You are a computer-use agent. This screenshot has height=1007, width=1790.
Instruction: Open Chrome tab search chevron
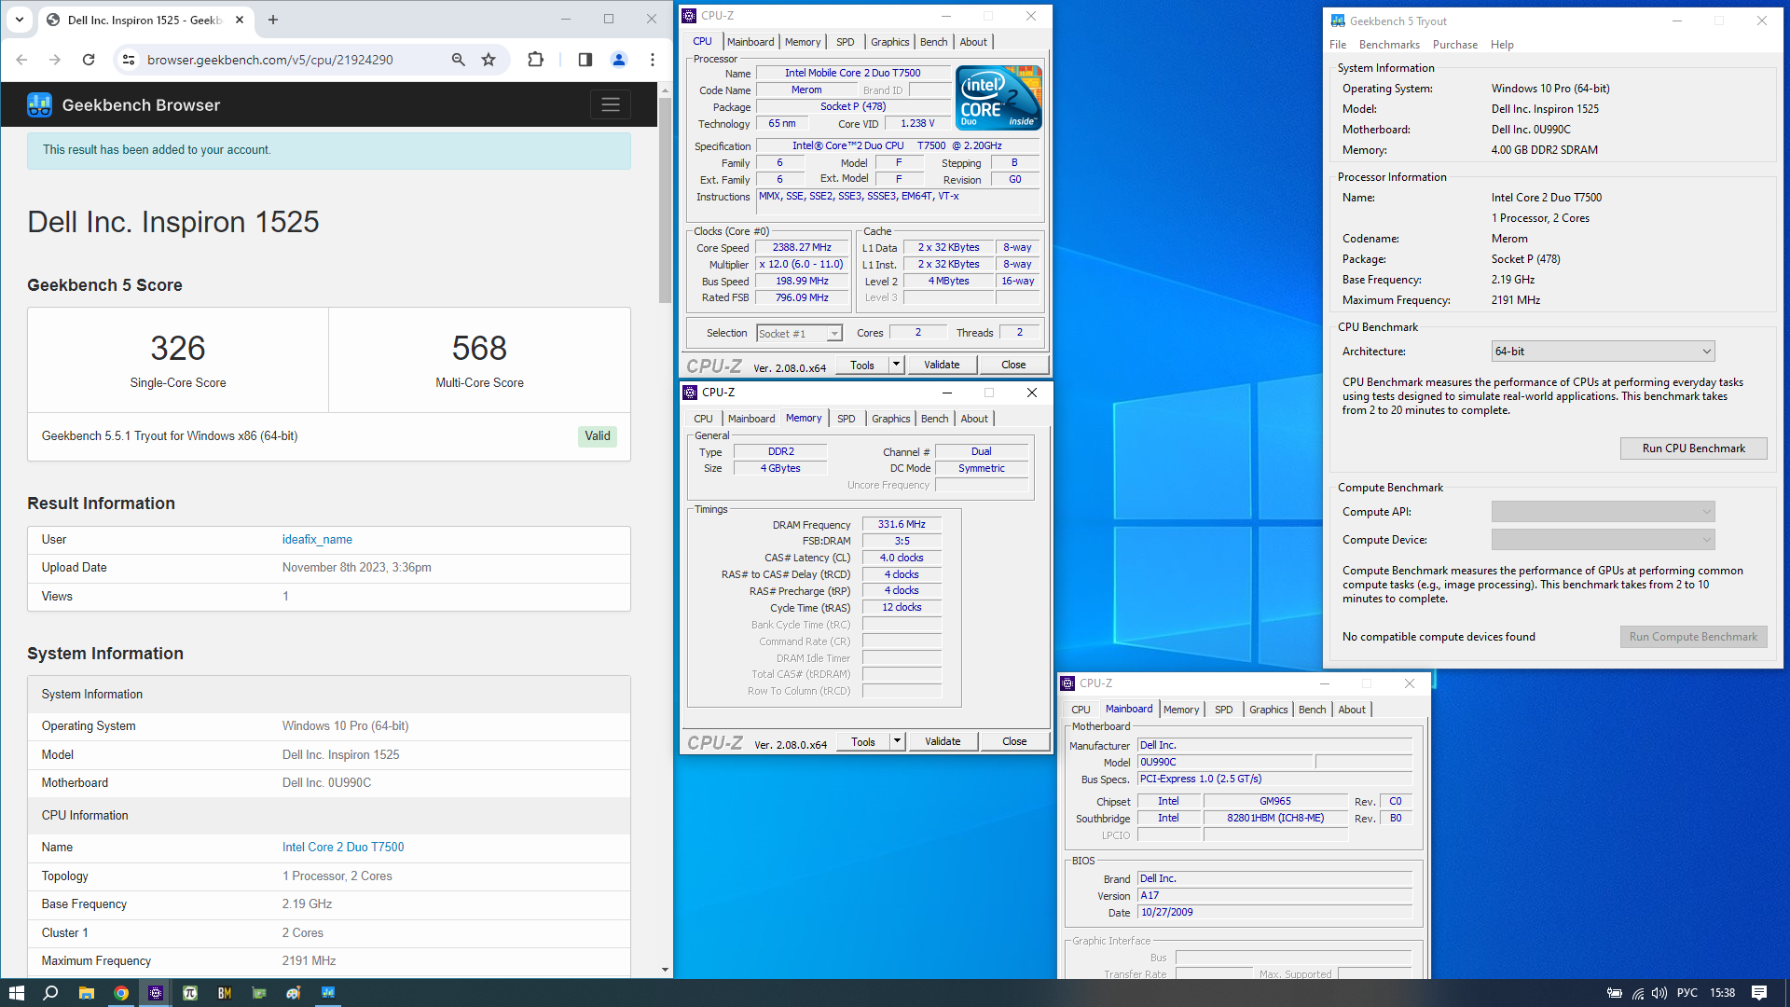click(20, 20)
